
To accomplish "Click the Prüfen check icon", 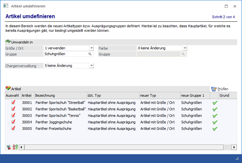I will pyautogui.click(x=214, y=89).
